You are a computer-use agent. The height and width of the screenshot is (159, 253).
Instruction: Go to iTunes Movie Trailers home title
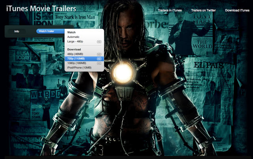tap(41, 9)
